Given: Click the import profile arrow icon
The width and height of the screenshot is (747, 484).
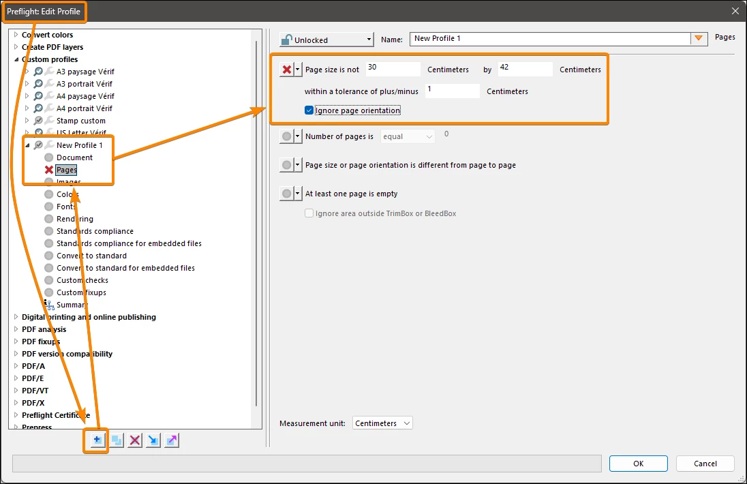Looking at the screenshot, I should click(153, 440).
